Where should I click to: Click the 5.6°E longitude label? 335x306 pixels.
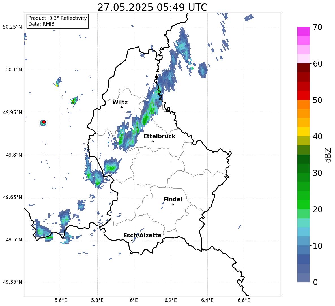[x=61, y=300]
